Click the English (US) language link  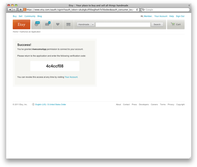coord(41,104)
